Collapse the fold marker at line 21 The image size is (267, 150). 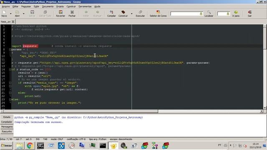(x=10, y=92)
